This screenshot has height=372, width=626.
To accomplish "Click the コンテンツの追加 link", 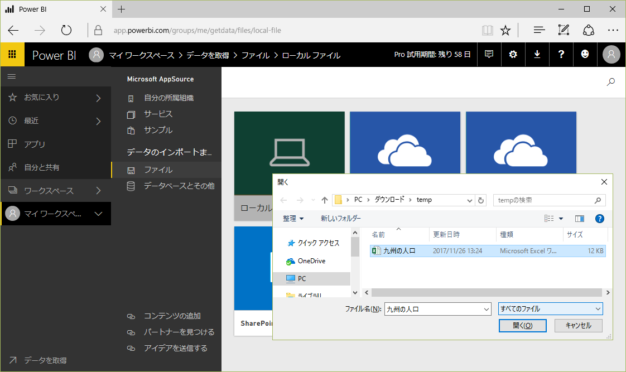I will 172,316.
